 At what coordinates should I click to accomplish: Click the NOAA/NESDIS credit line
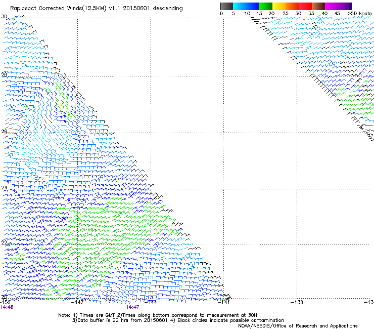pyautogui.click(x=298, y=326)
